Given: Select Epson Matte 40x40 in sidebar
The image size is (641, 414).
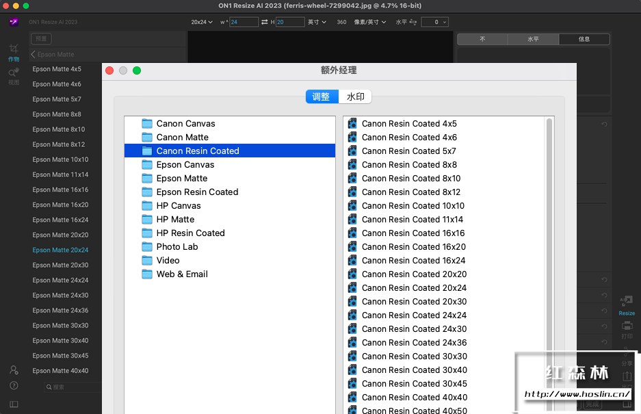Looking at the screenshot, I should click(x=60, y=371).
